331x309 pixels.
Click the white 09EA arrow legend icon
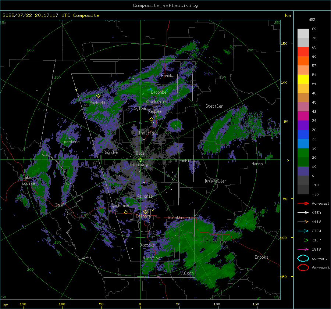(x=303, y=212)
